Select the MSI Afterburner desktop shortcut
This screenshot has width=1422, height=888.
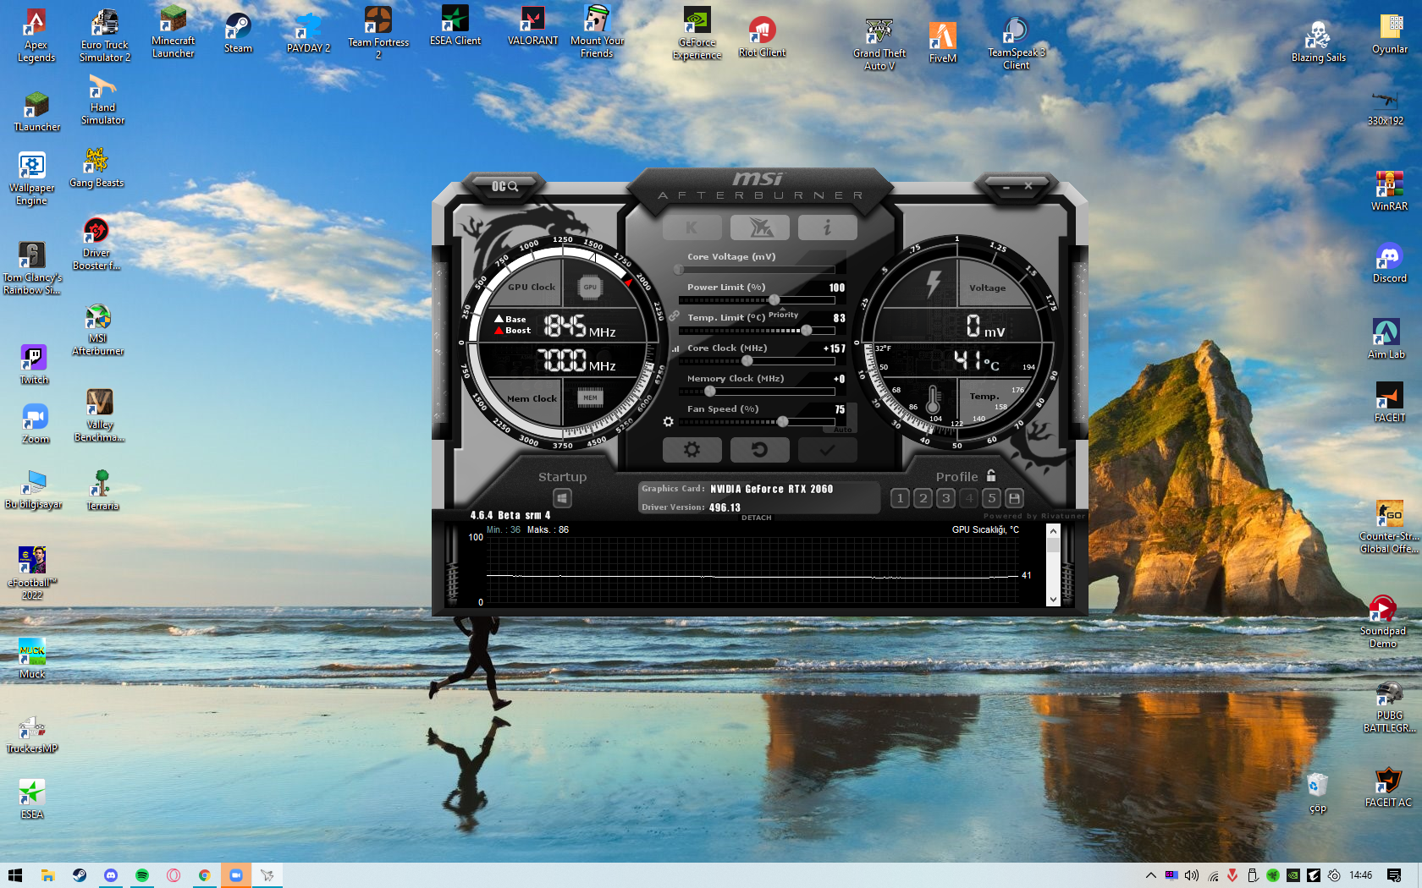[98, 330]
